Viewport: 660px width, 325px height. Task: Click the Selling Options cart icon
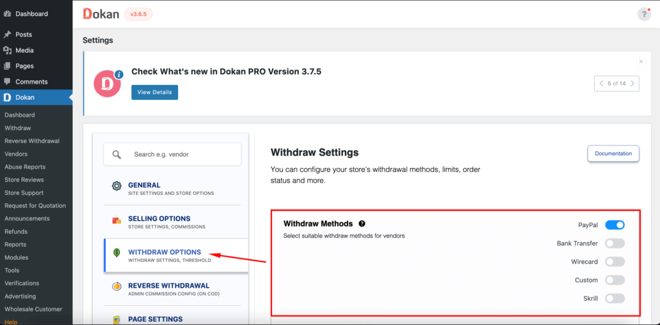(x=117, y=220)
